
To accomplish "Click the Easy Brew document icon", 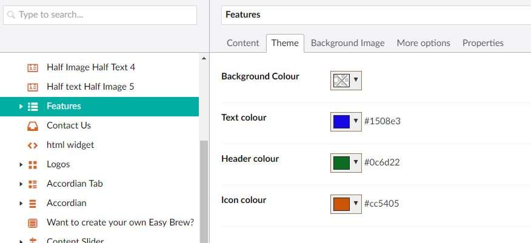I will (x=33, y=222).
